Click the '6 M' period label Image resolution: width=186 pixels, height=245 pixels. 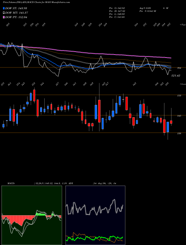tap(166, 8)
